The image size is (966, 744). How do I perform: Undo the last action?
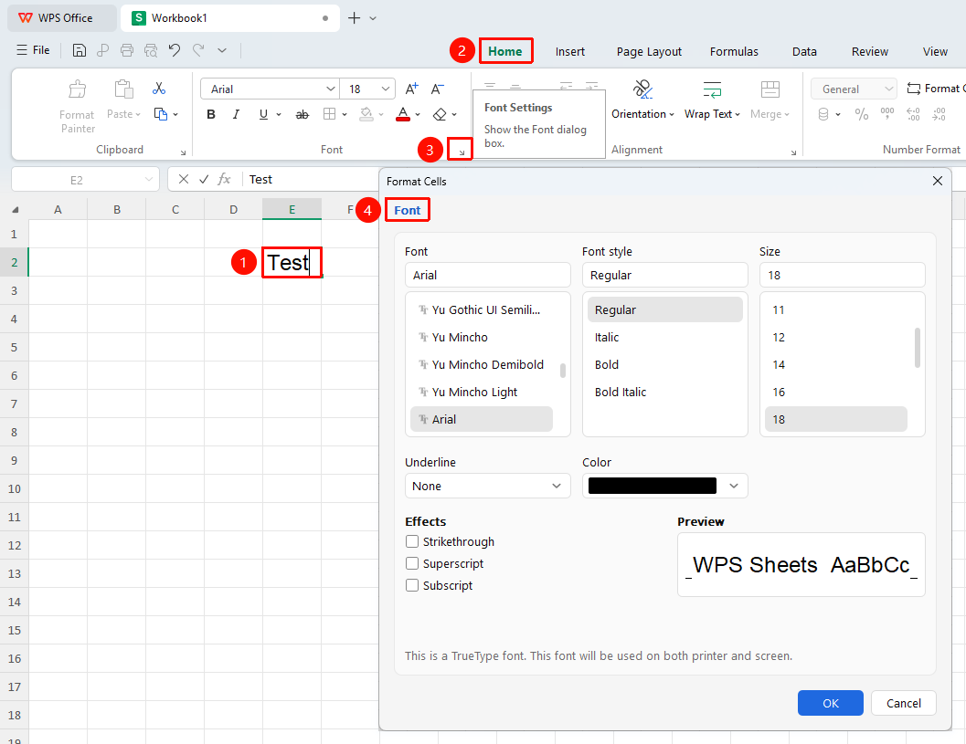(x=175, y=50)
